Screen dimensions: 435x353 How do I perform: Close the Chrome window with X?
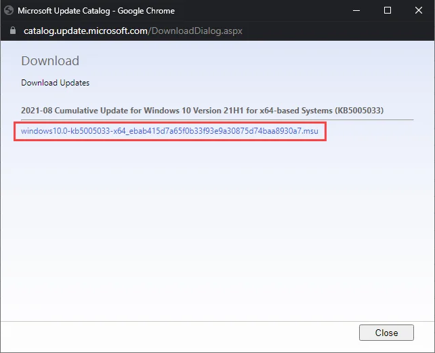tap(418, 11)
